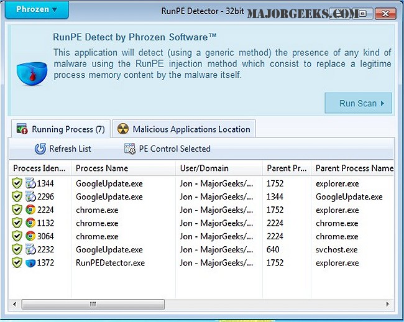This screenshot has height=322, width=404.
Task: Click parent name GoogleUpdate.exe in row 2296
Action: point(349,196)
